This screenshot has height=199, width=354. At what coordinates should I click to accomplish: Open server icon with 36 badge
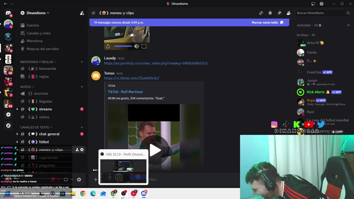(8, 70)
